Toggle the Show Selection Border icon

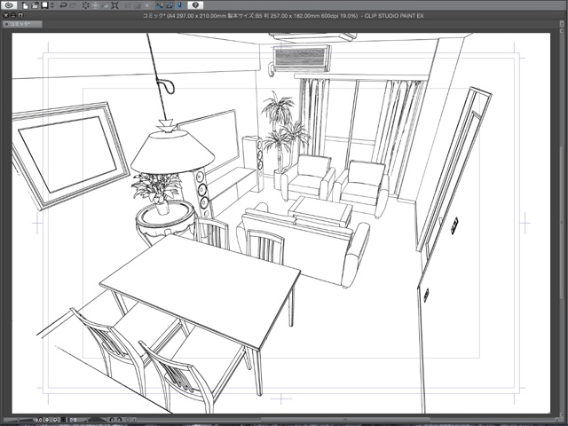pos(147,5)
